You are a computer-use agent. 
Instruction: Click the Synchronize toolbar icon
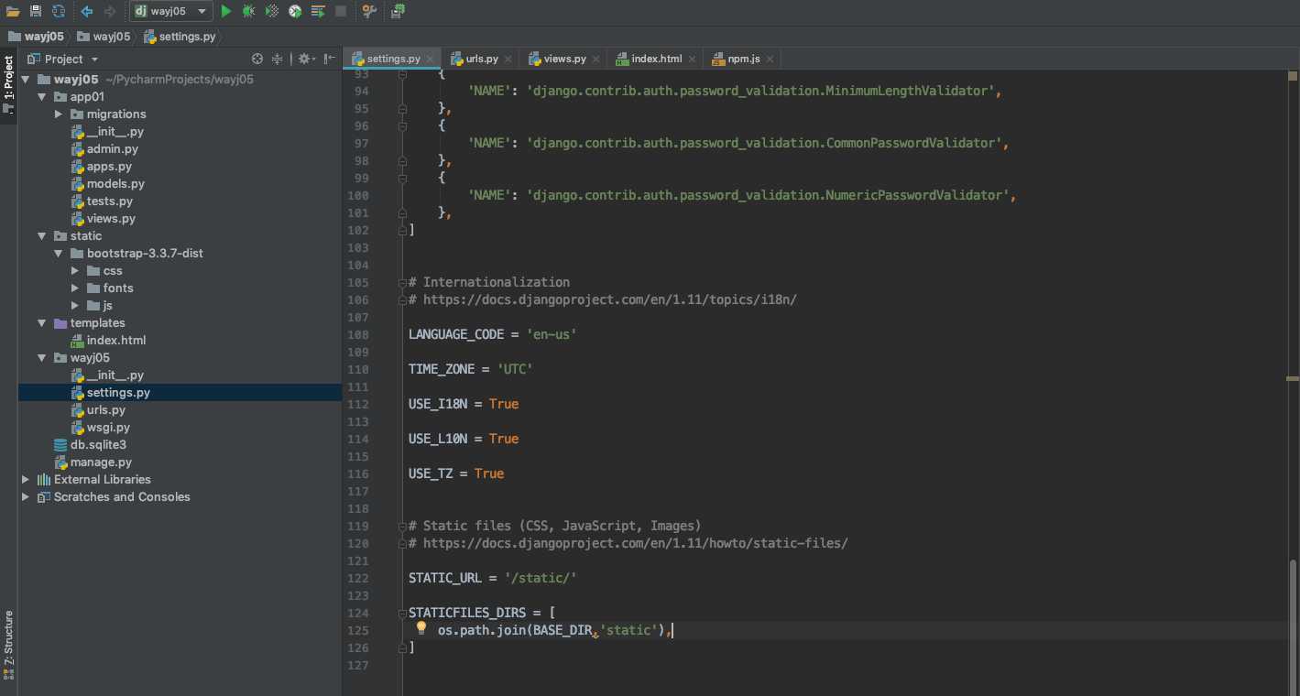59,11
